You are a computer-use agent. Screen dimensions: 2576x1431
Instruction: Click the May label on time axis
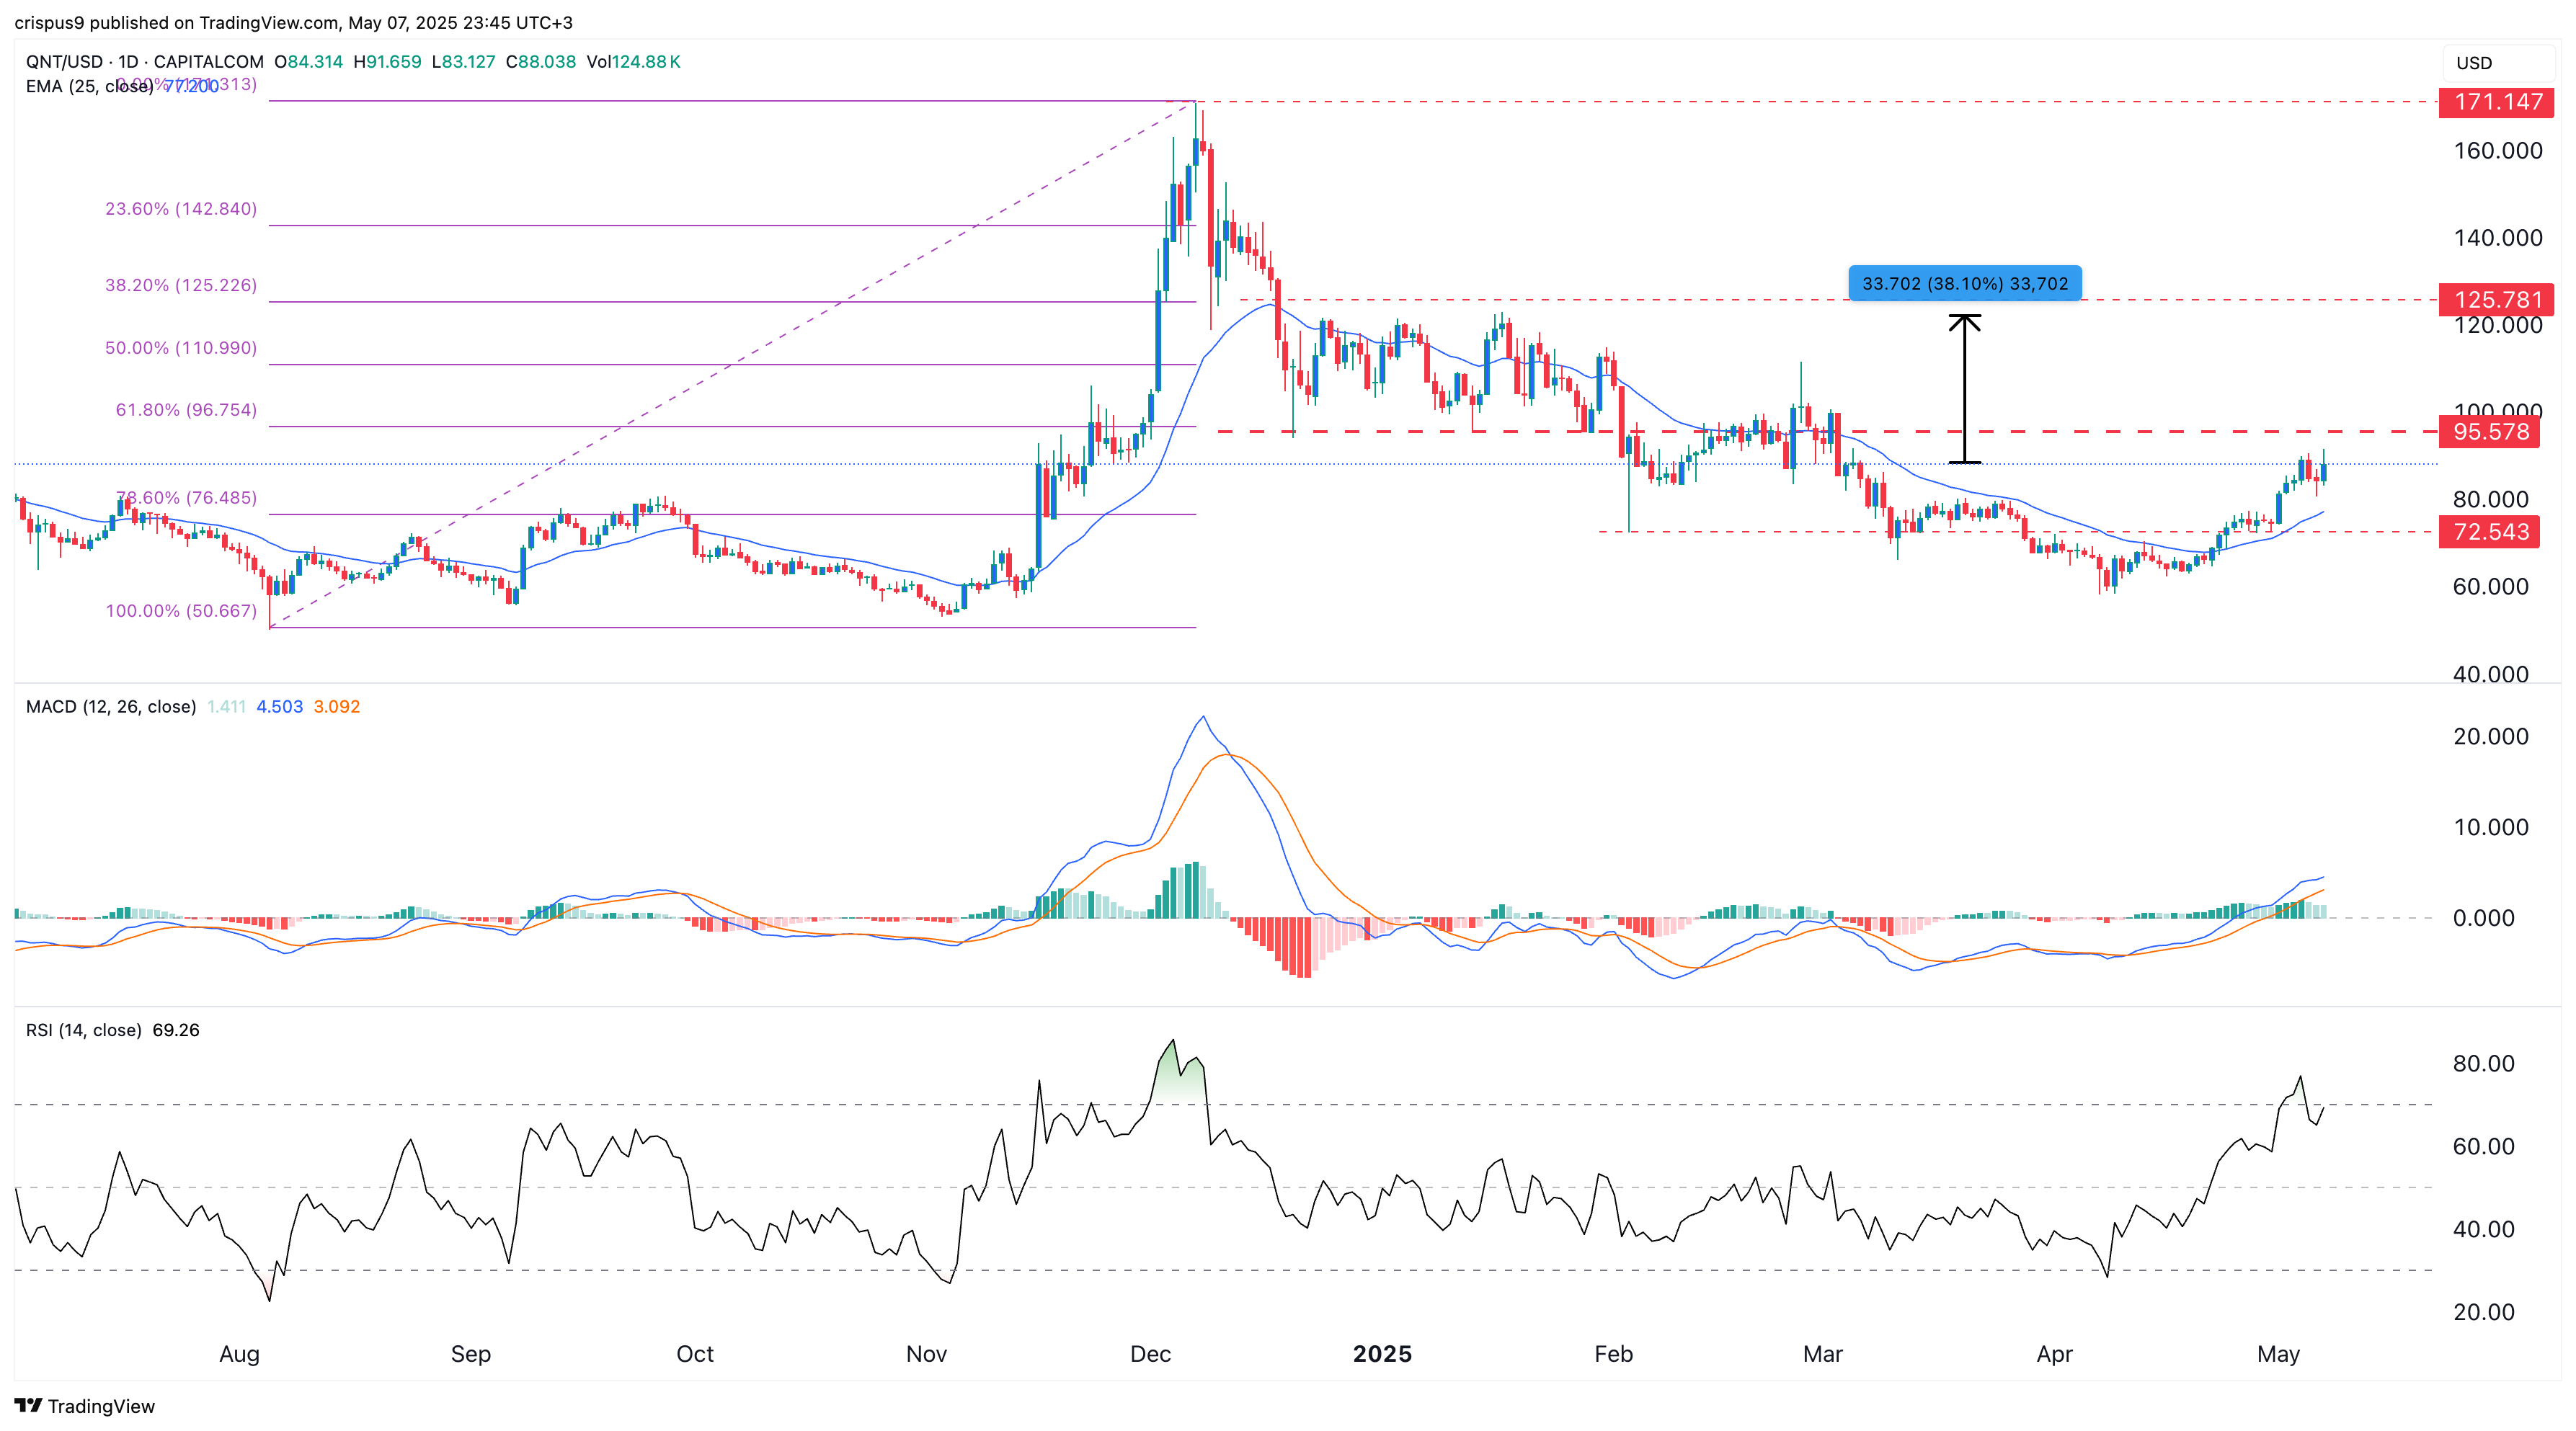click(2278, 1354)
